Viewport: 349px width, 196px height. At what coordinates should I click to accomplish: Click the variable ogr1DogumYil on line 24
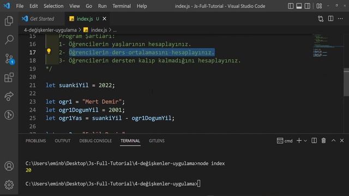[x=79, y=110]
